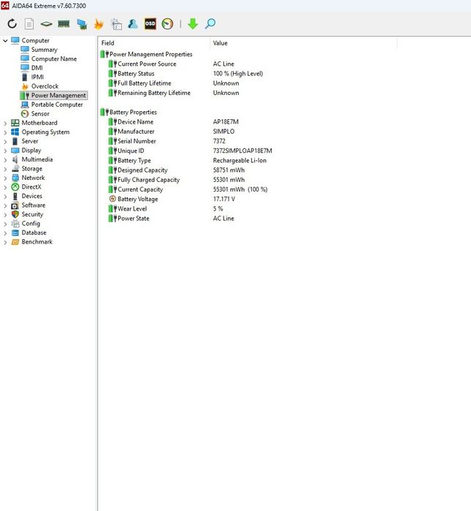
Task: Click the SIMPLO manufacturer value
Action: click(x=223, y=132)
